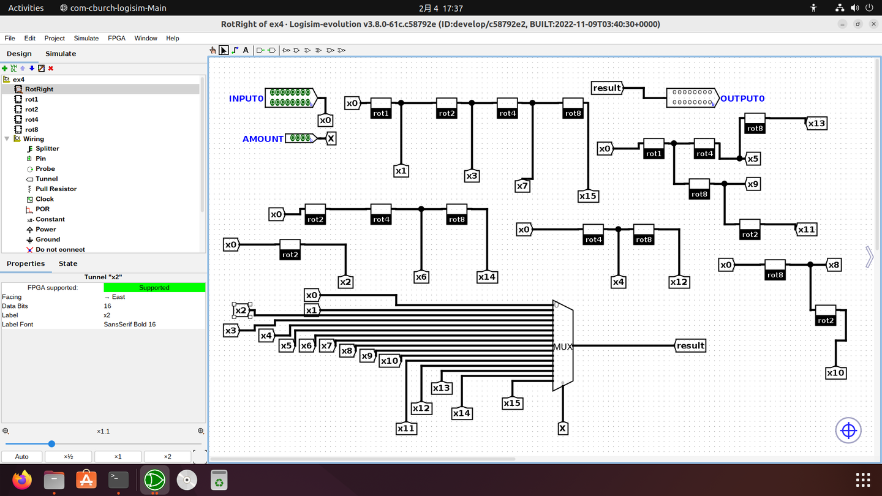
Task: Switch to the State tab
Action: (67, 263)
